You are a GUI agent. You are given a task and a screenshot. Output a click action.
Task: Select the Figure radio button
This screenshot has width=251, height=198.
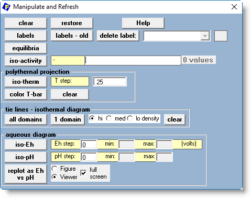(54, 169)
